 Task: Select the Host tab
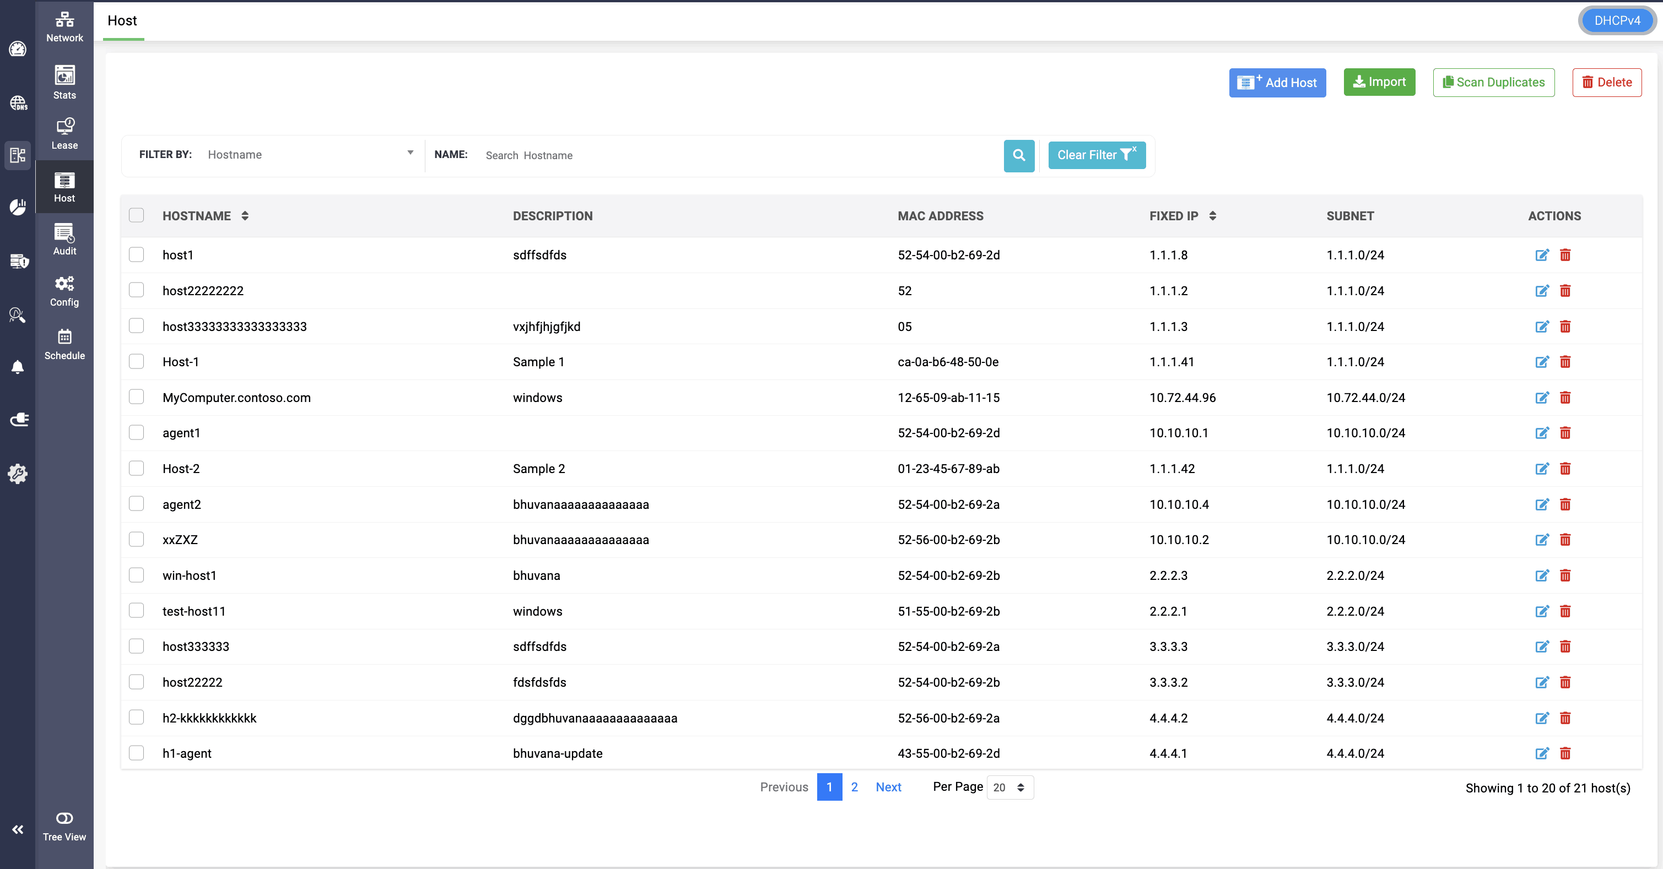point(122,20)
